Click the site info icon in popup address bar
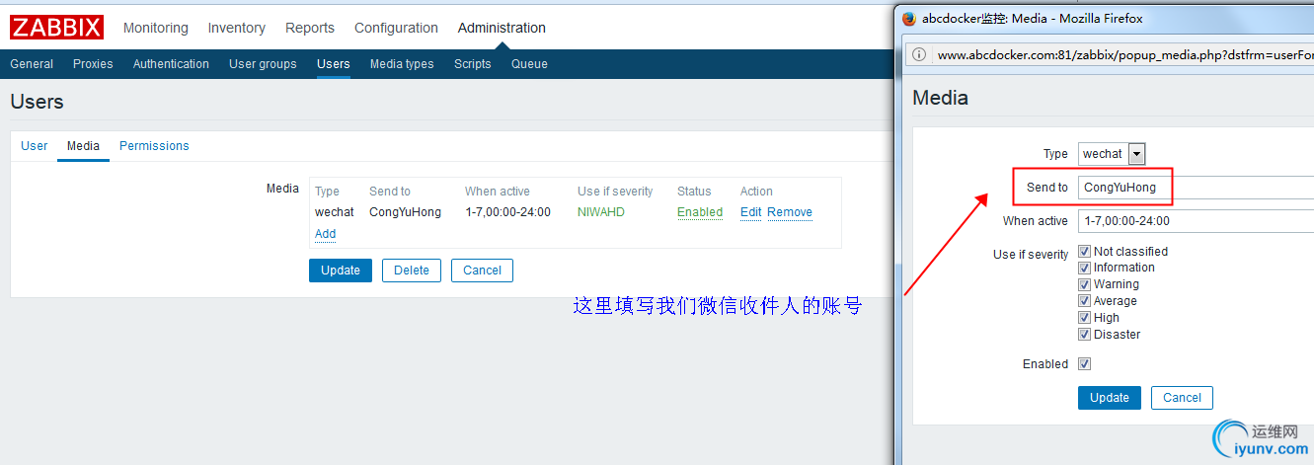The image size is (1314, 465). [918, 54]
